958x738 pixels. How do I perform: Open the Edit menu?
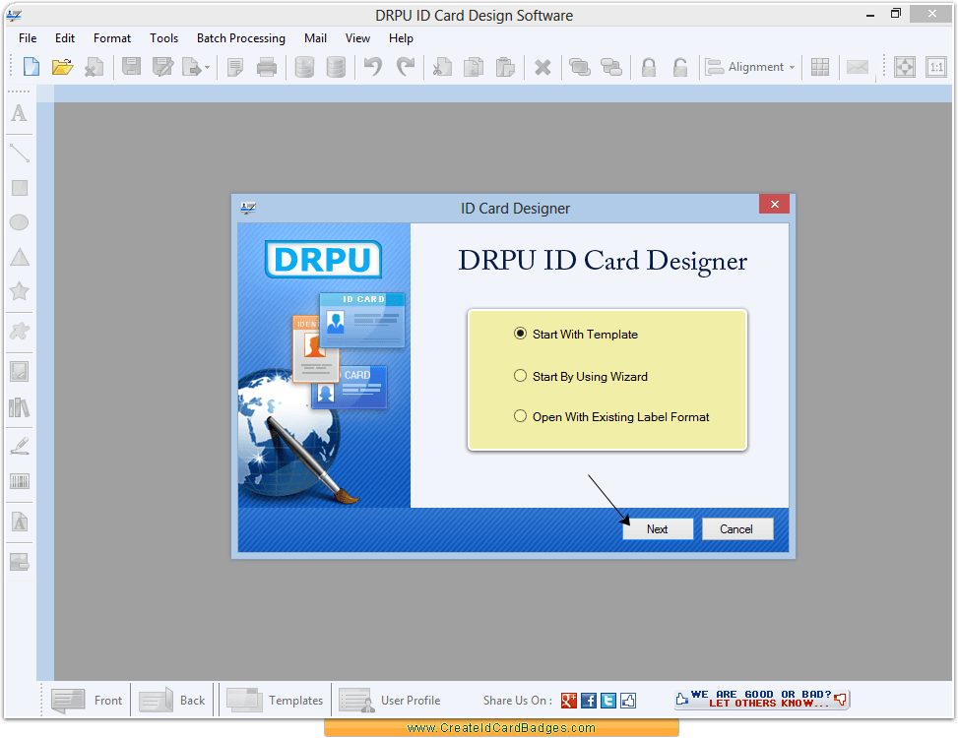(x=65, y=37)
